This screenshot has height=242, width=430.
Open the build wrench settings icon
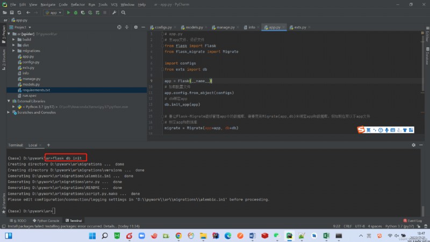(x=114, y=12)
